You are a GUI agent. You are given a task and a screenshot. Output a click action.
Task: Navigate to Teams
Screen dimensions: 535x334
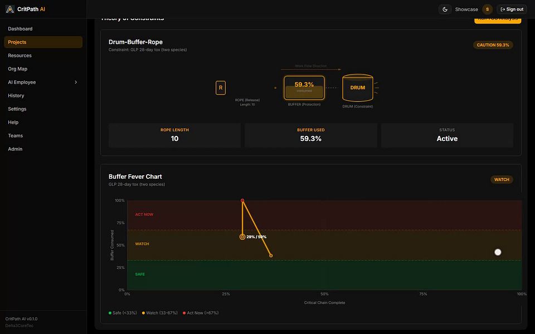point(43,135)
